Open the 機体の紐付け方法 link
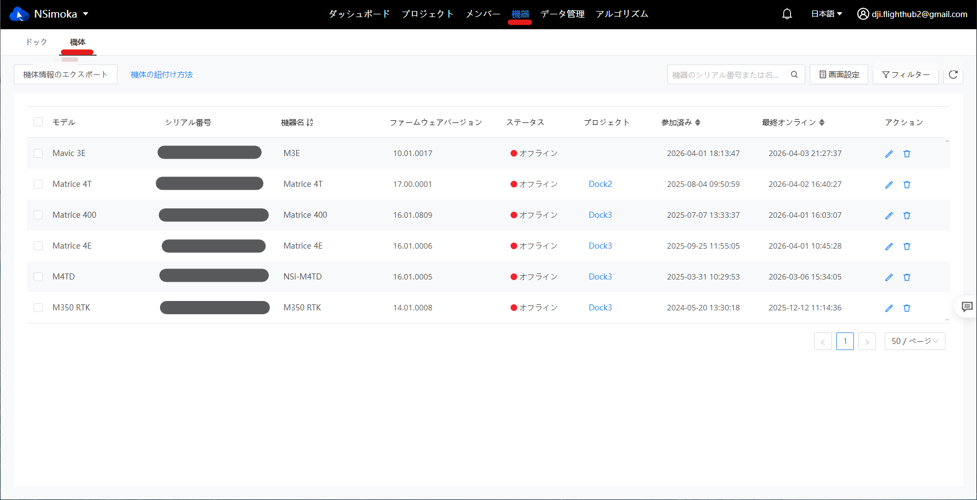This screenshot has height=500, width=977. 162,74
